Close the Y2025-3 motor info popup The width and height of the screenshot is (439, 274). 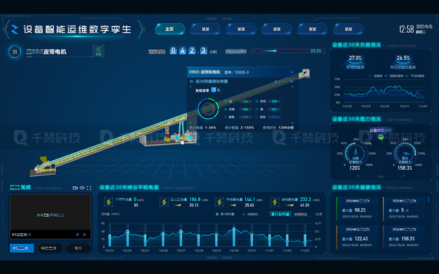(x=291, y=72)
